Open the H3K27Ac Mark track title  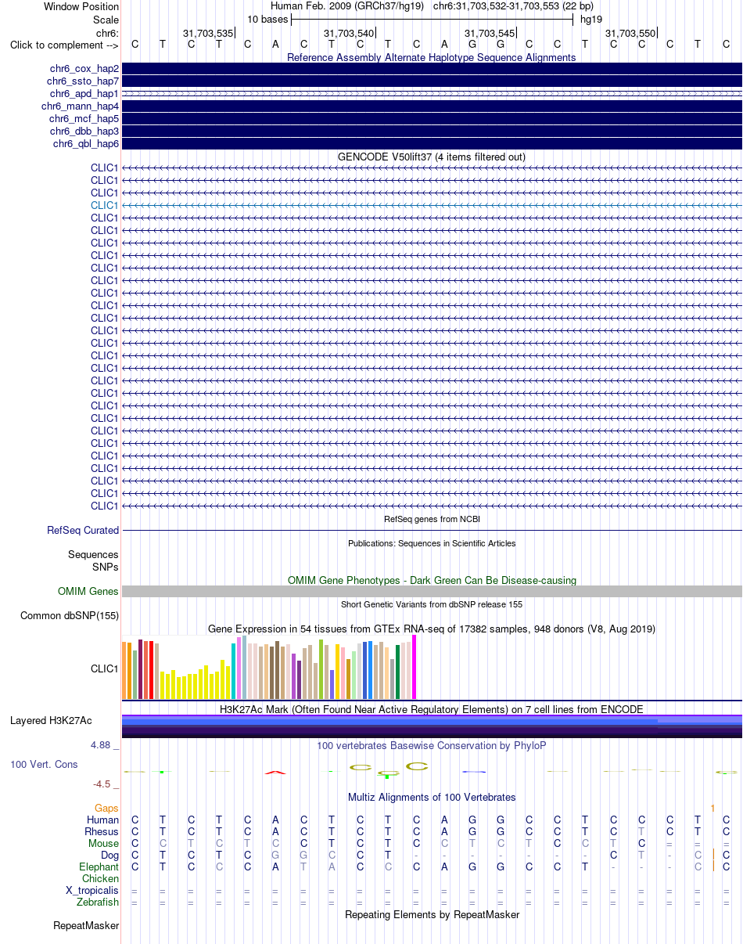pos(432,710)
